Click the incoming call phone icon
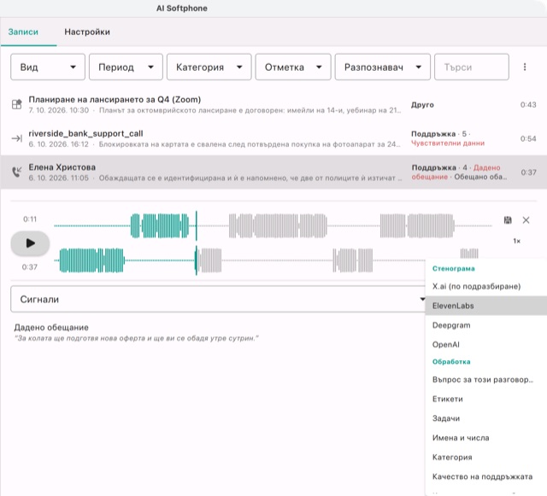Screen dimensions: 547x496 pos(17,172)
